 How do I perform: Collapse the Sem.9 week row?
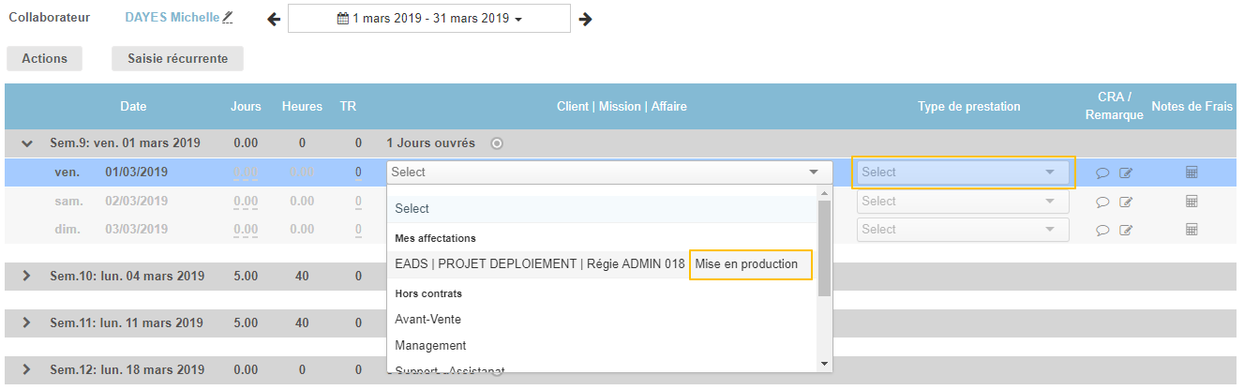coord(27,143)
